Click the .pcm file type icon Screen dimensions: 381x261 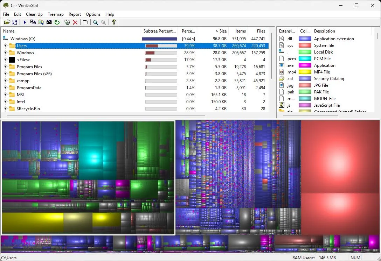click(282, 58)
